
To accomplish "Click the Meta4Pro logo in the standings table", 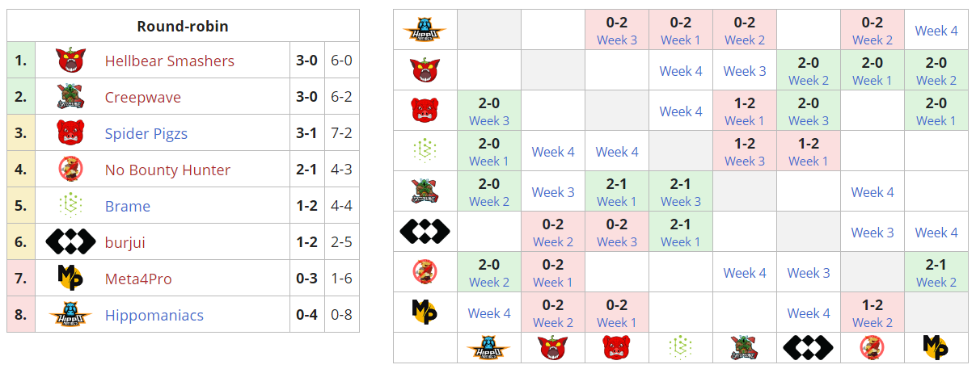I will coord(70,279).
